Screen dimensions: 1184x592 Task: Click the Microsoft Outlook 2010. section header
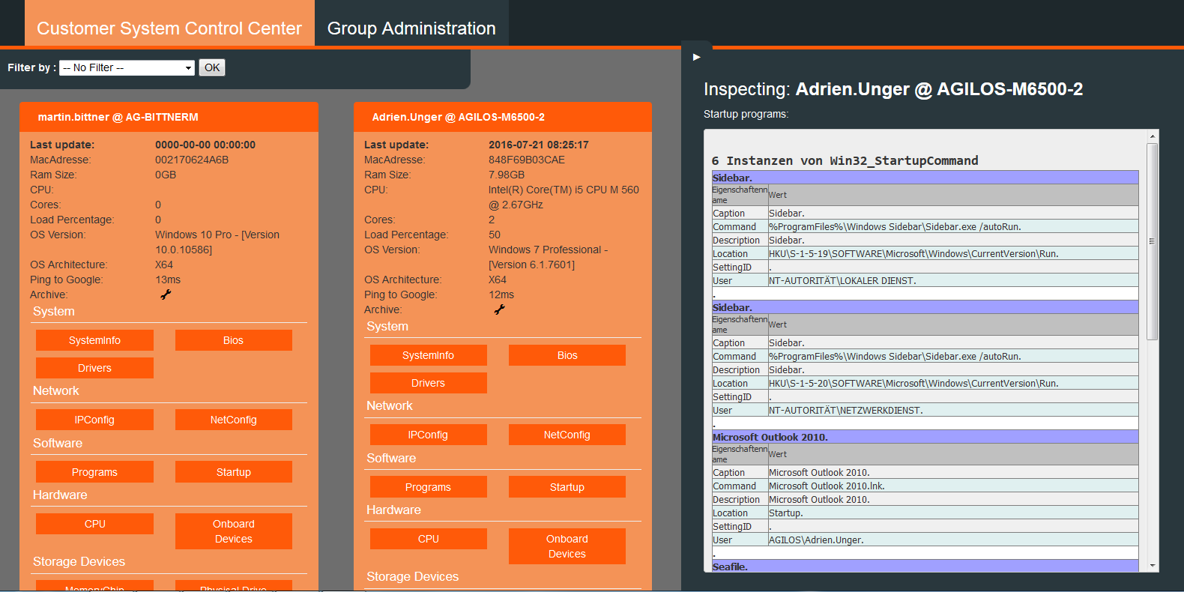tap(925, 437)
